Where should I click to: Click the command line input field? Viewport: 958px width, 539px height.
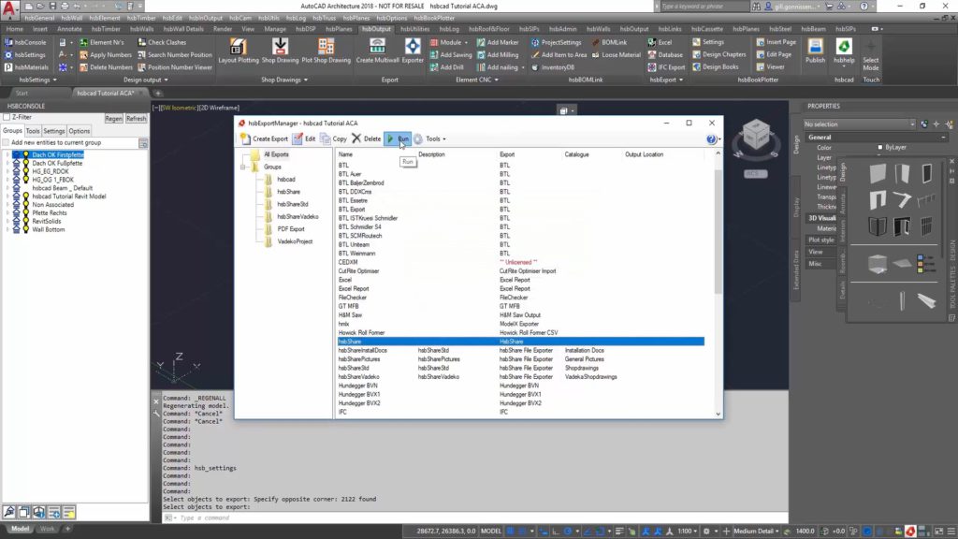tap(476, 517)
